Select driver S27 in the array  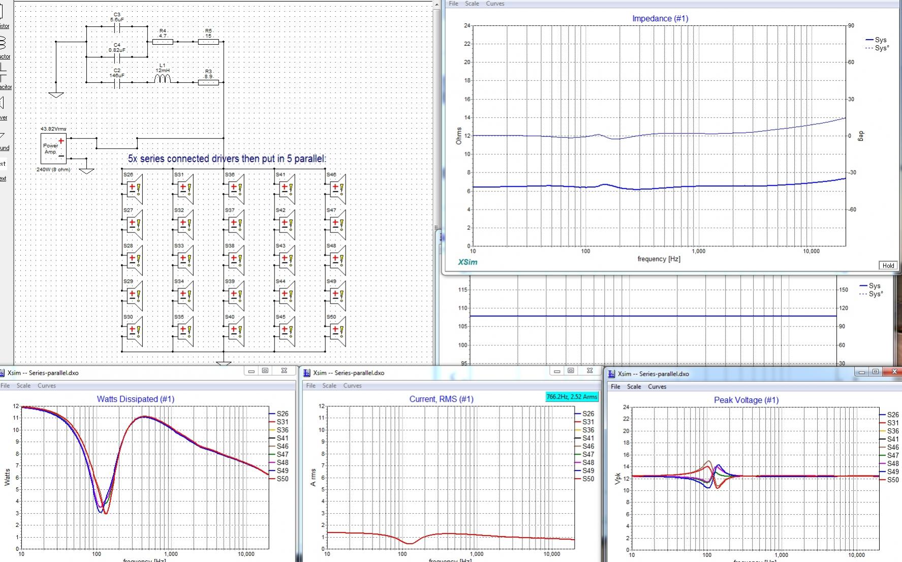tap(135, 224)
